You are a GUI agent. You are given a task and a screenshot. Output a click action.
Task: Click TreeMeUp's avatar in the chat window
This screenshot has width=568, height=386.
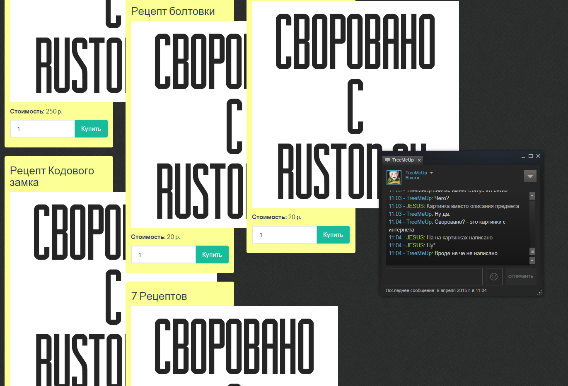click(394, 177)
